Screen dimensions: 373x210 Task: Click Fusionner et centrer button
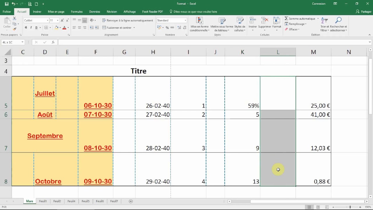tap(117, 28)
